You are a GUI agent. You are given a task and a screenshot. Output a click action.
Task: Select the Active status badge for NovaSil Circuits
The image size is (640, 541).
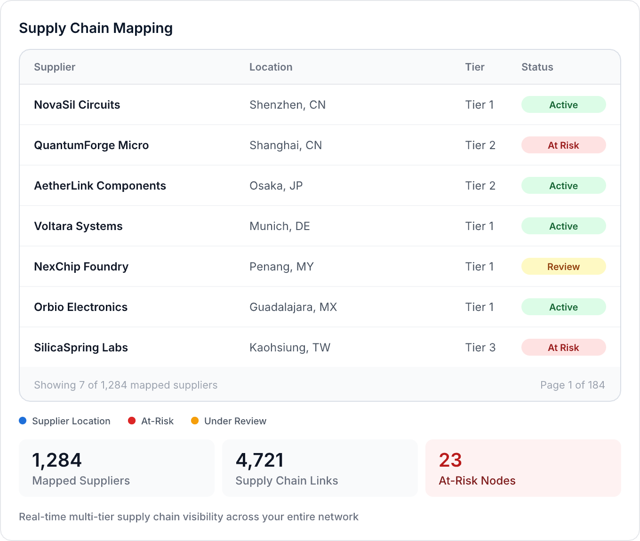pos(563,104)
